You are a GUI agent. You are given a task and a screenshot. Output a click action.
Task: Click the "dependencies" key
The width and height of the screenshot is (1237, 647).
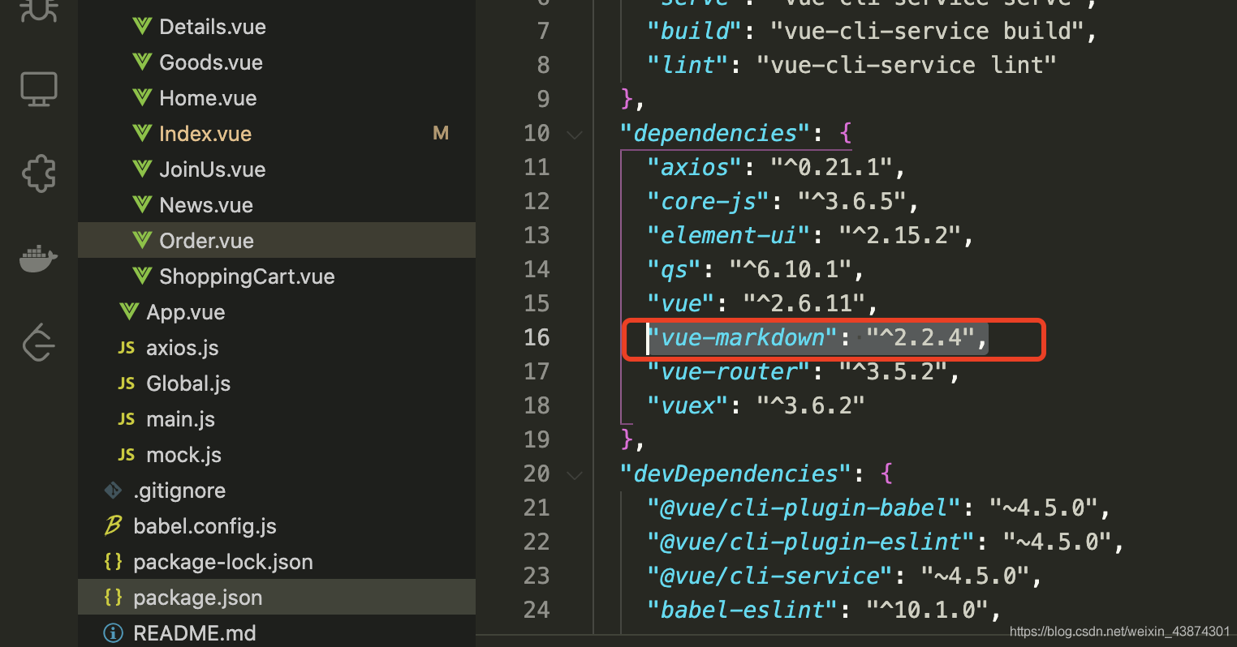click(715, 133)
